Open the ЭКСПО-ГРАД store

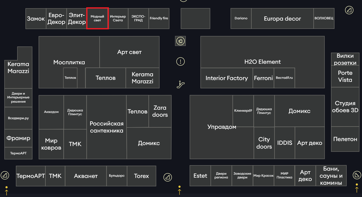(138, 19)
